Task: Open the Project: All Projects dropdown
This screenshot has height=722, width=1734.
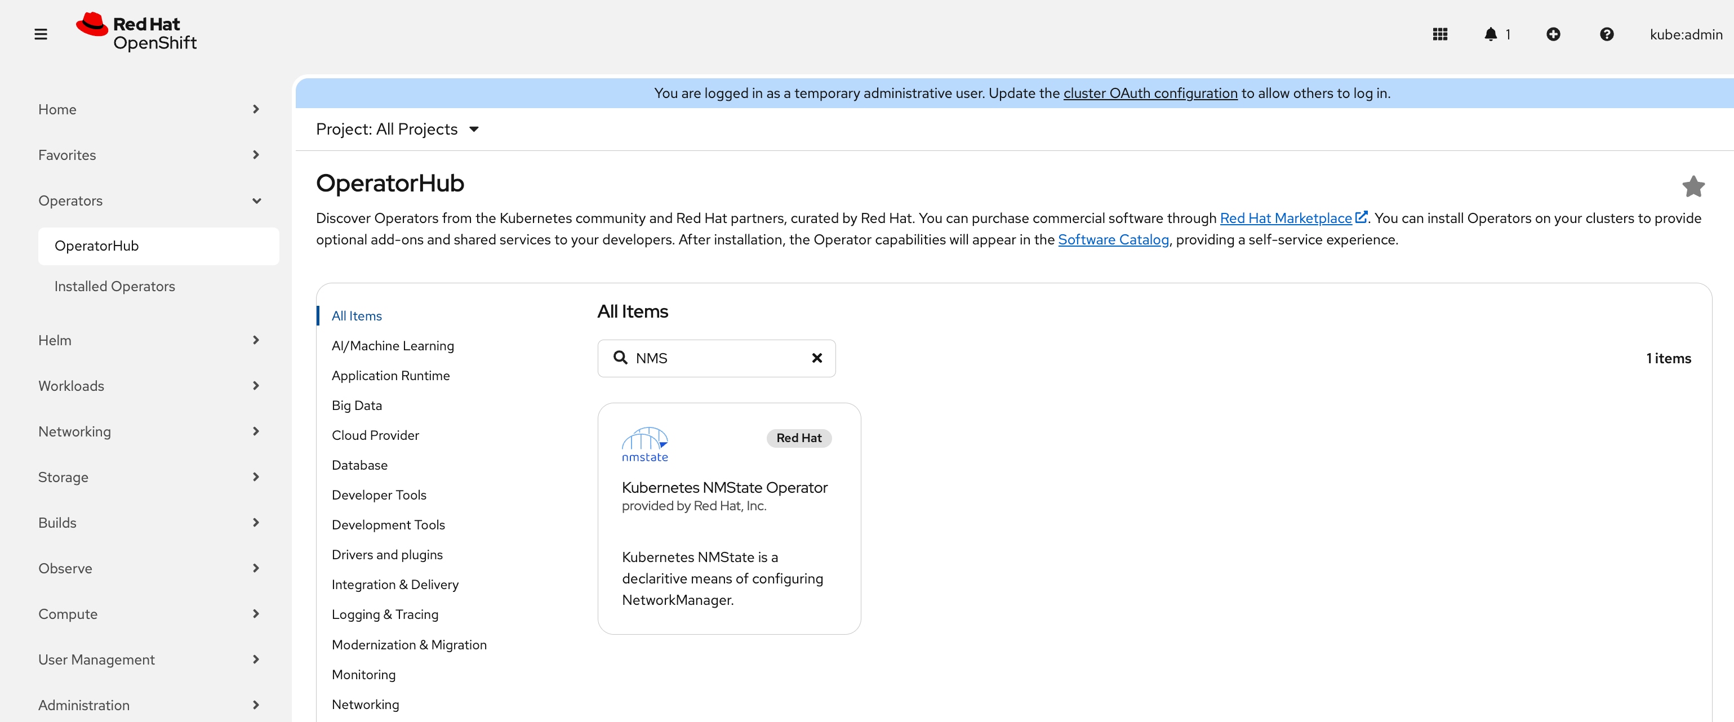Action: pyautogui.click(x=397, y=129)
